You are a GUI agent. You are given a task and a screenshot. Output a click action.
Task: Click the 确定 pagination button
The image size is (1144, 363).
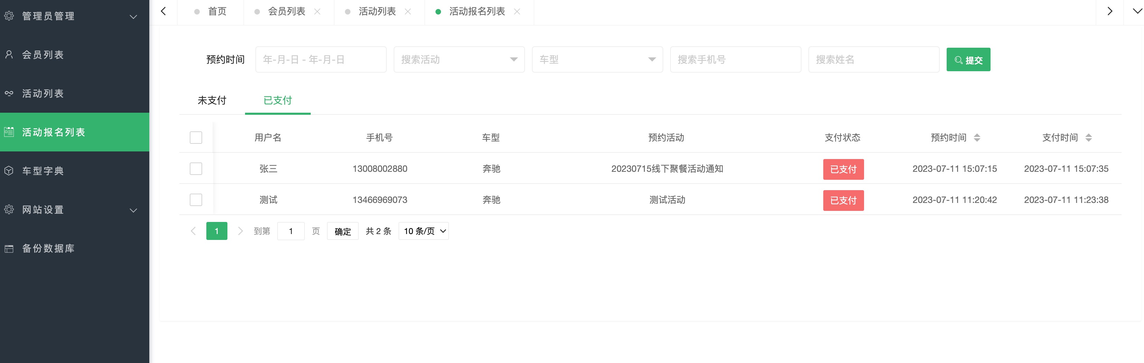tap(343, 232)
